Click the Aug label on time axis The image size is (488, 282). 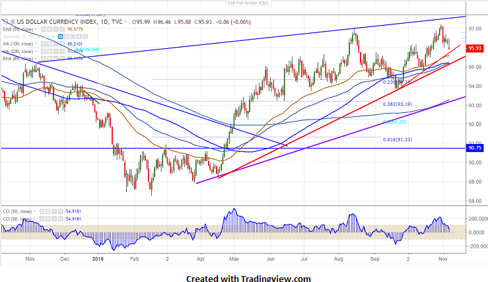pos(338,259)
